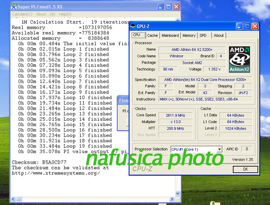Click the Specification field text
This screenshot has width=270, height=205.
tap(205, 80)
